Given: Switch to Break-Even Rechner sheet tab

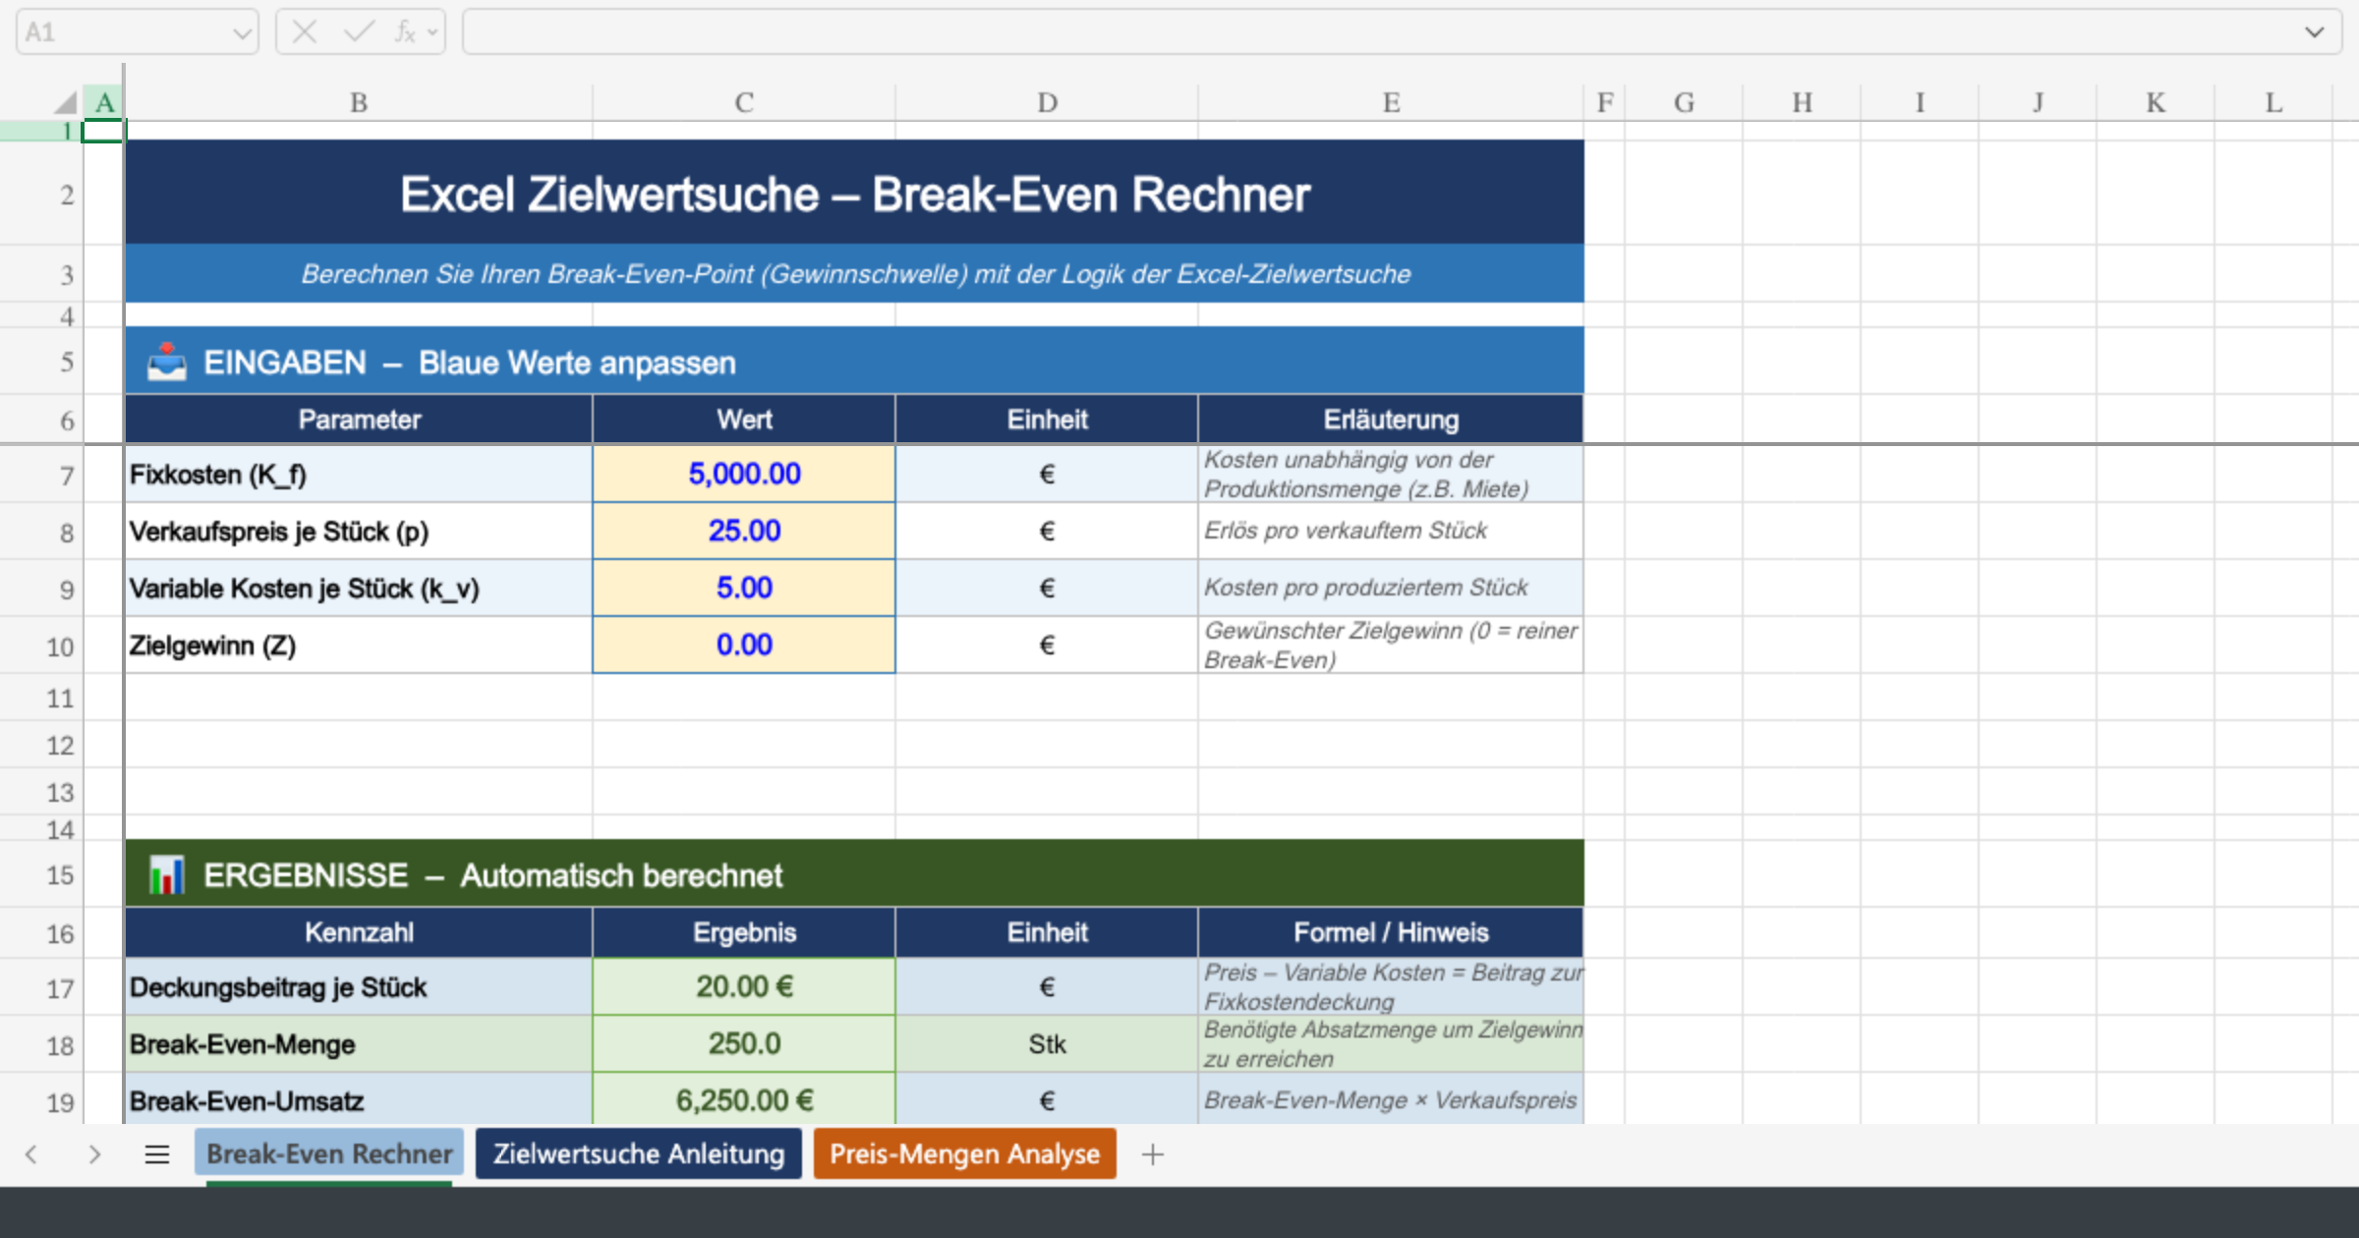Looking at the screenshot, I should tap(329, 1154).
